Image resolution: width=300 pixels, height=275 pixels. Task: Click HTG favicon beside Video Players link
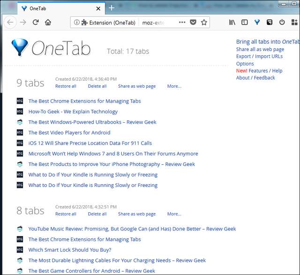20,133
